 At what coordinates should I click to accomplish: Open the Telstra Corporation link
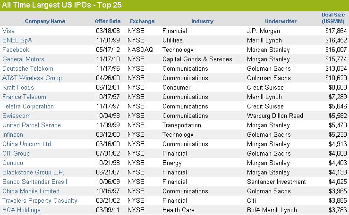pyautogui.click(x=28, y=107)
